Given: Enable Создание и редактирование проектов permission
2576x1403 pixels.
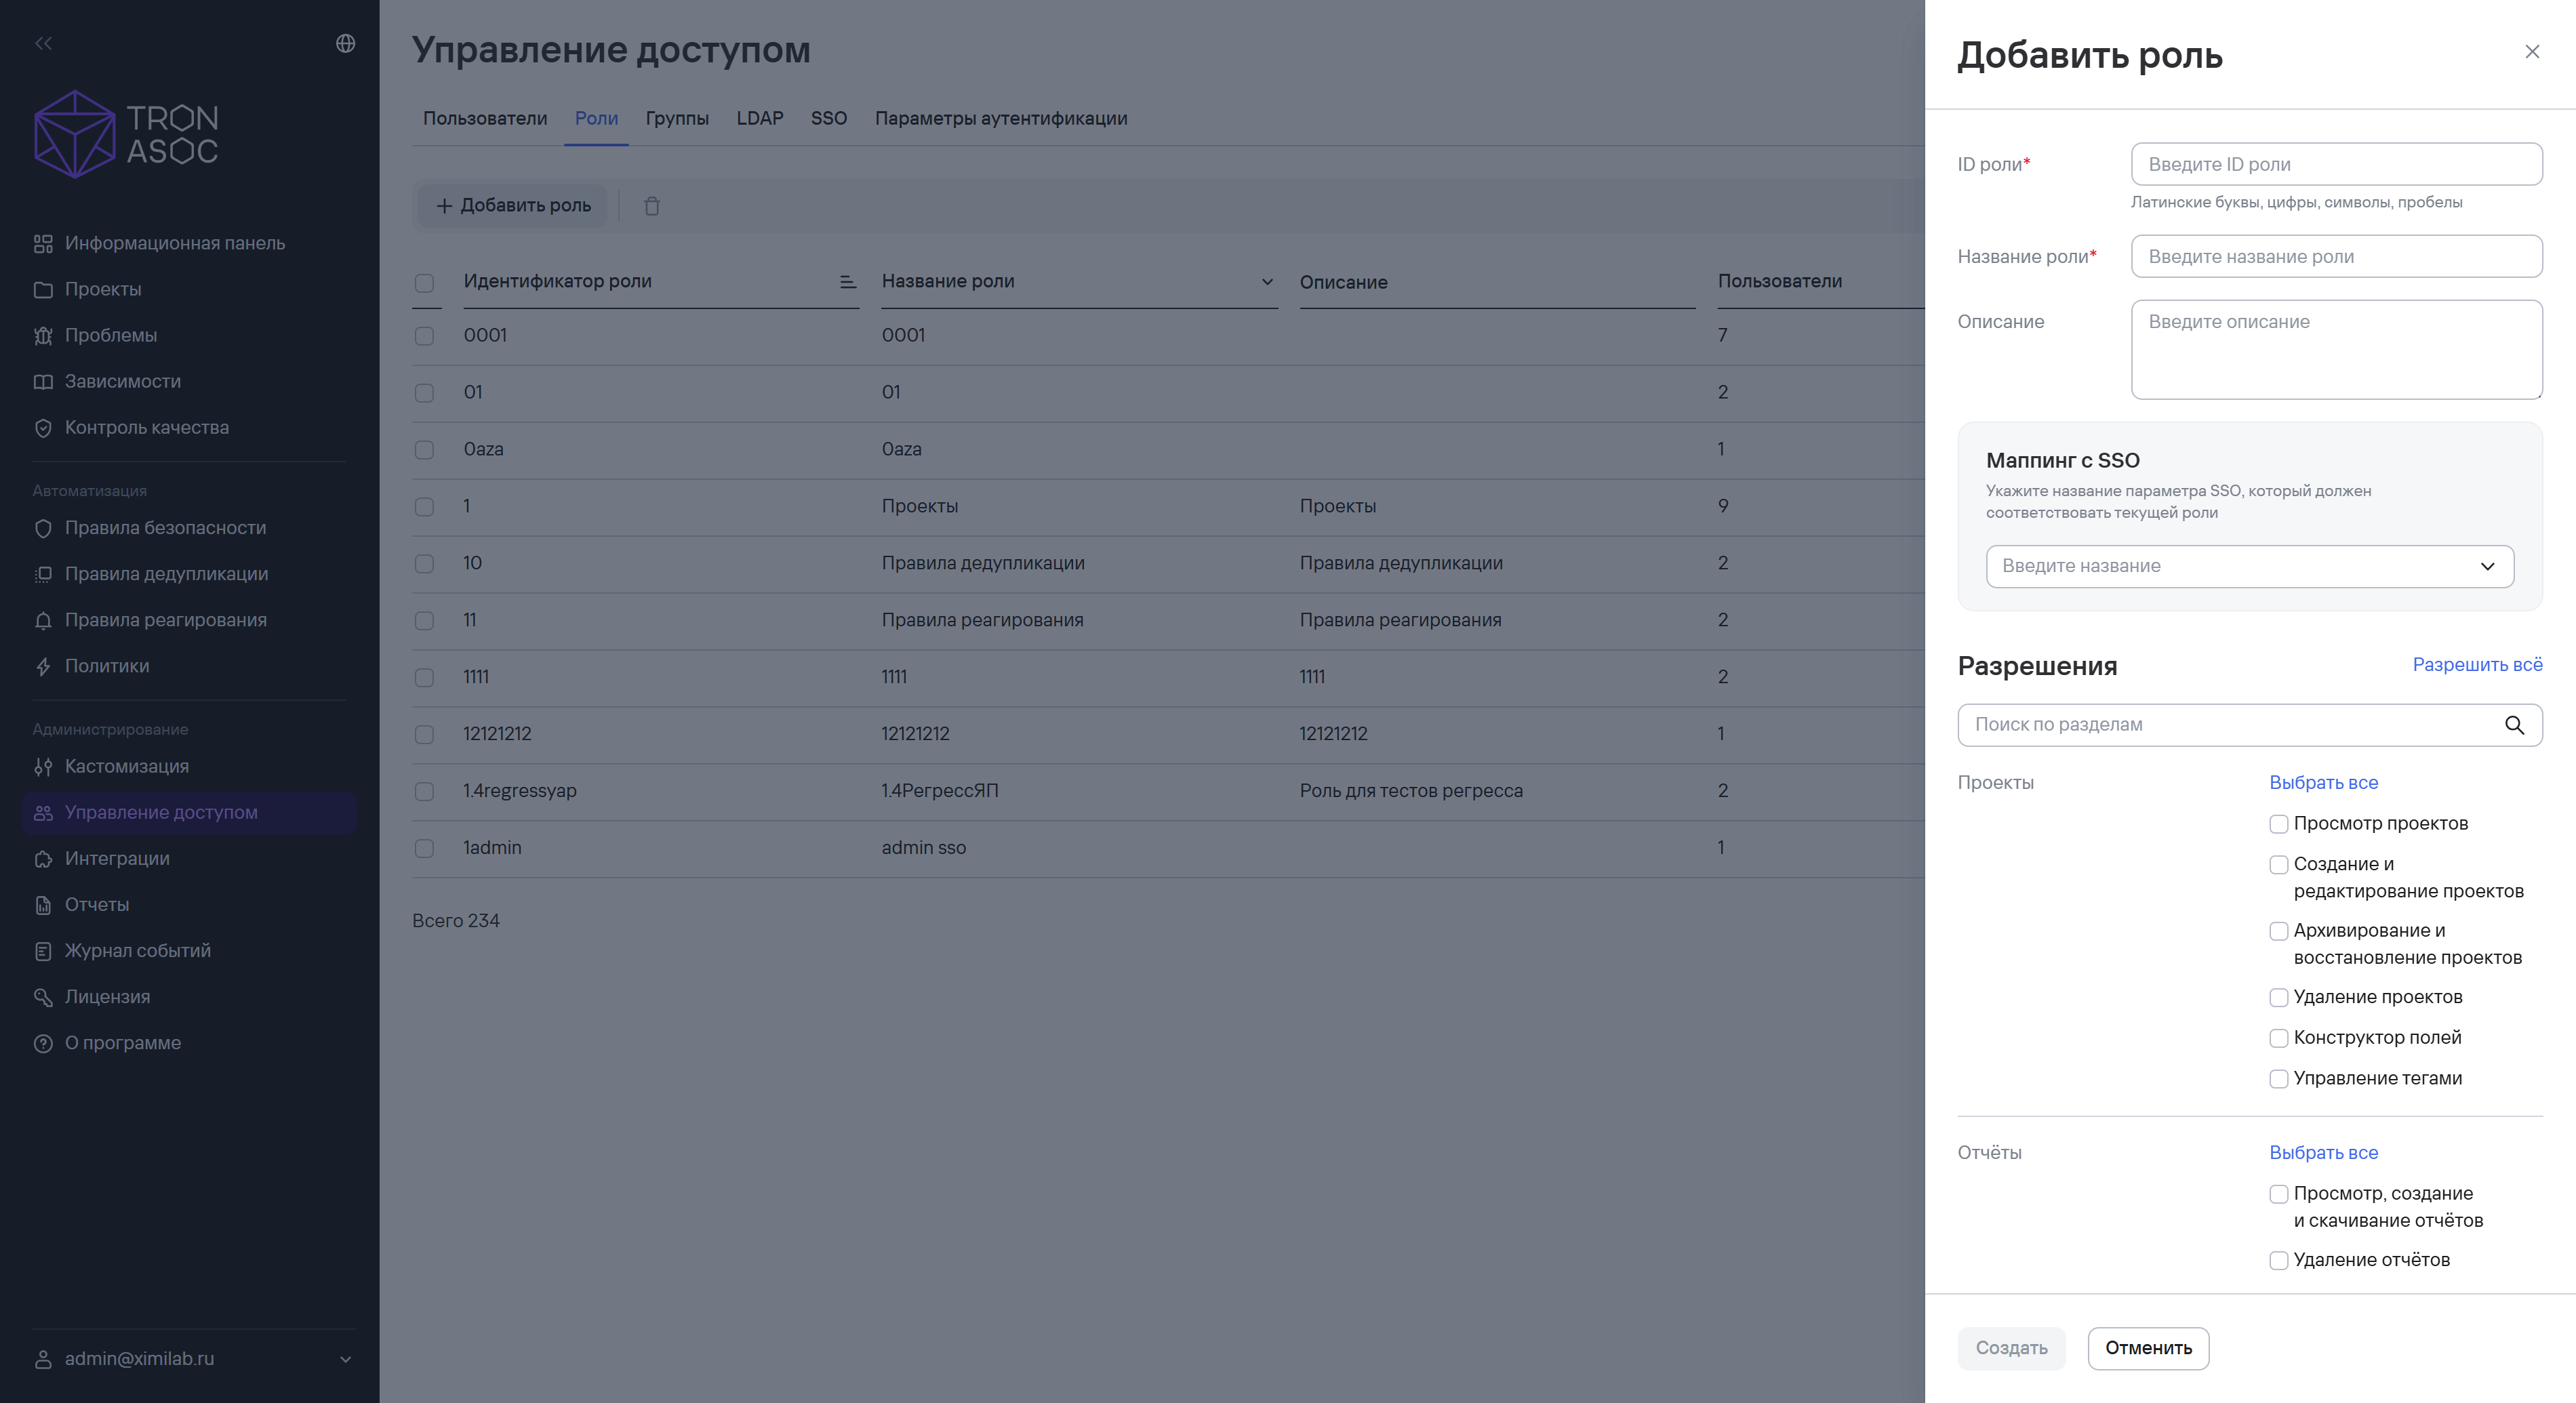Looking at the screenshot, I should (2279, 865).
